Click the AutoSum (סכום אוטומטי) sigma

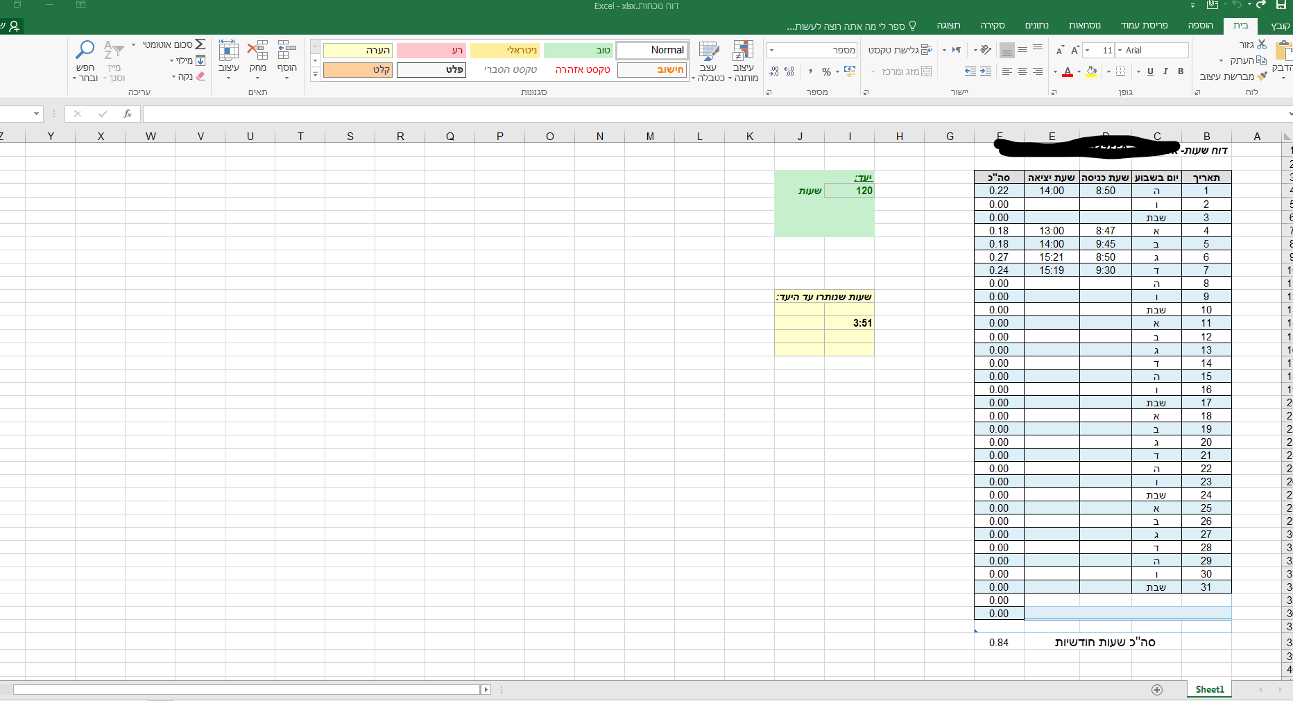point(200,44)
